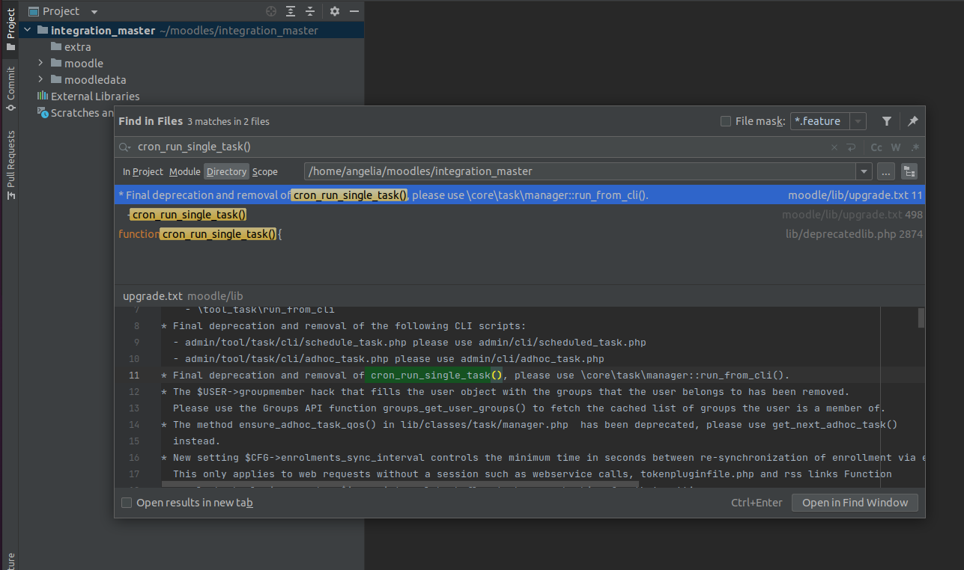Click the locate-in-tree target icon in Project panel
Image resolution: width=964 pixels, height=570 pixels.
point(271,11)
